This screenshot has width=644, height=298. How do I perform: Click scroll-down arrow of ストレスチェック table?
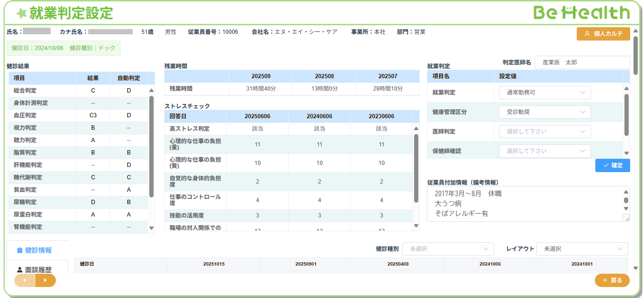coord(416,226)
